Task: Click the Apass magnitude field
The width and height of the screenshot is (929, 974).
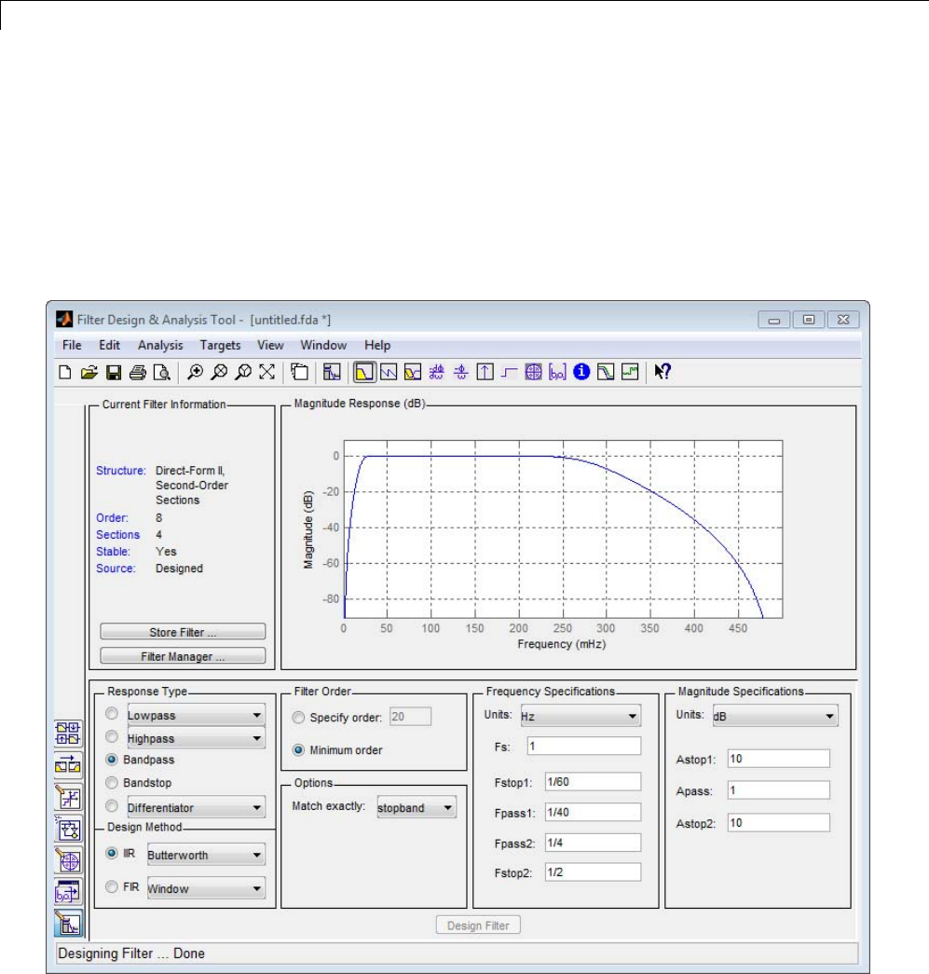Action: tap(779, 790)
